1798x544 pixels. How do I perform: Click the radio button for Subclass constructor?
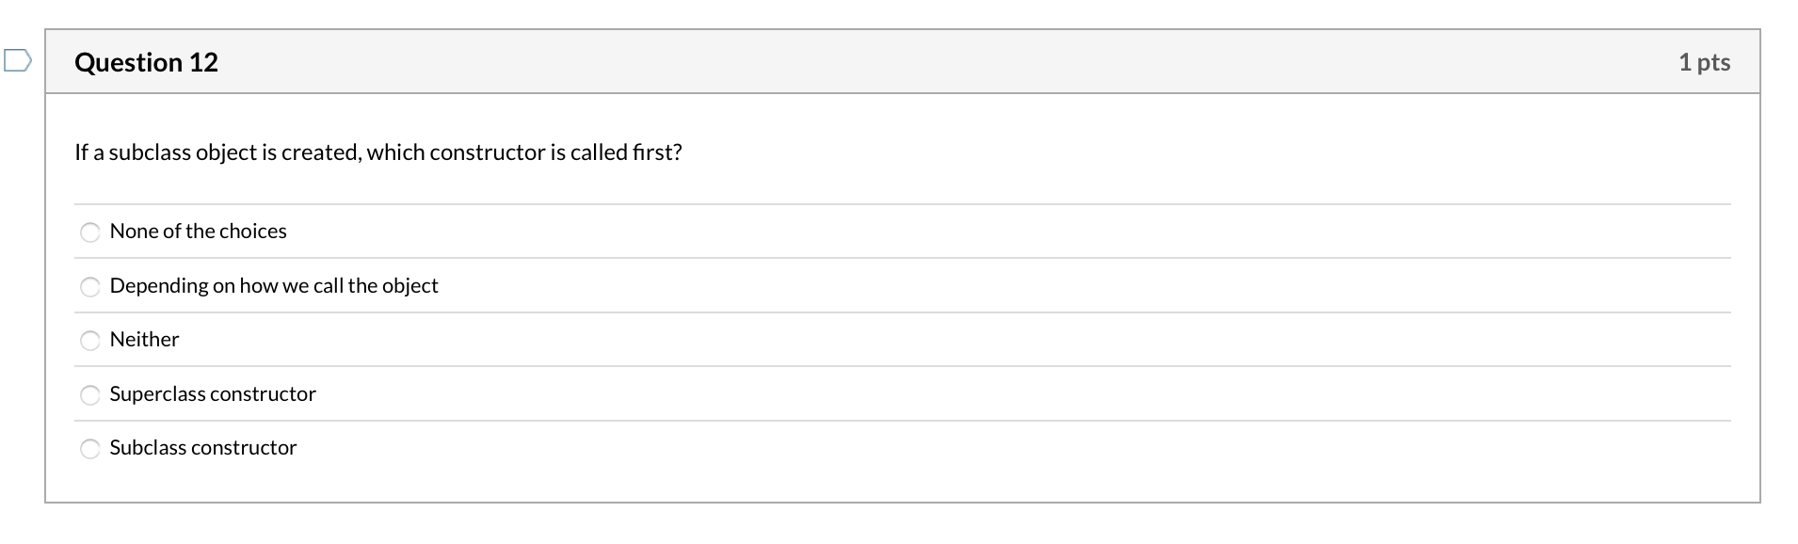[90, 449]
